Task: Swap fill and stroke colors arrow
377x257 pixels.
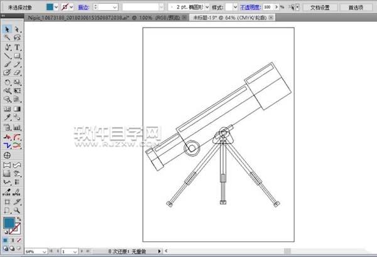Action: [19, 219]
